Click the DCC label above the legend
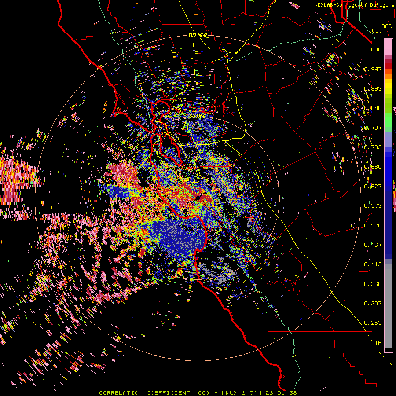The image size is (396, 396). point(386,26)
